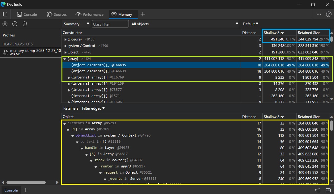The height and width of the screenshot is (194, 334).
Task: Toggle the inspect element panel icon
Action: tap(5, 14)
